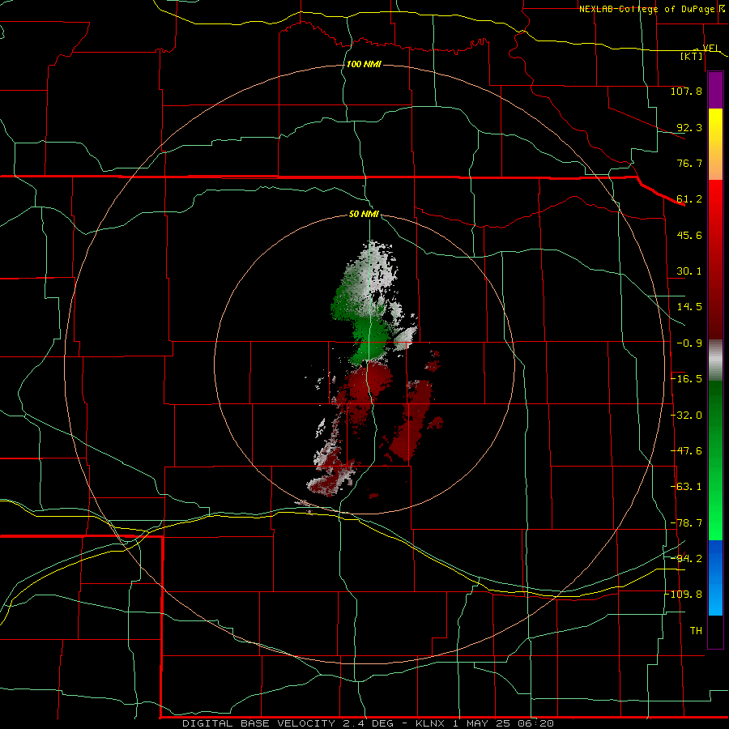Click the TH legend label
729x729 pixels.
(x=696, y=631)
